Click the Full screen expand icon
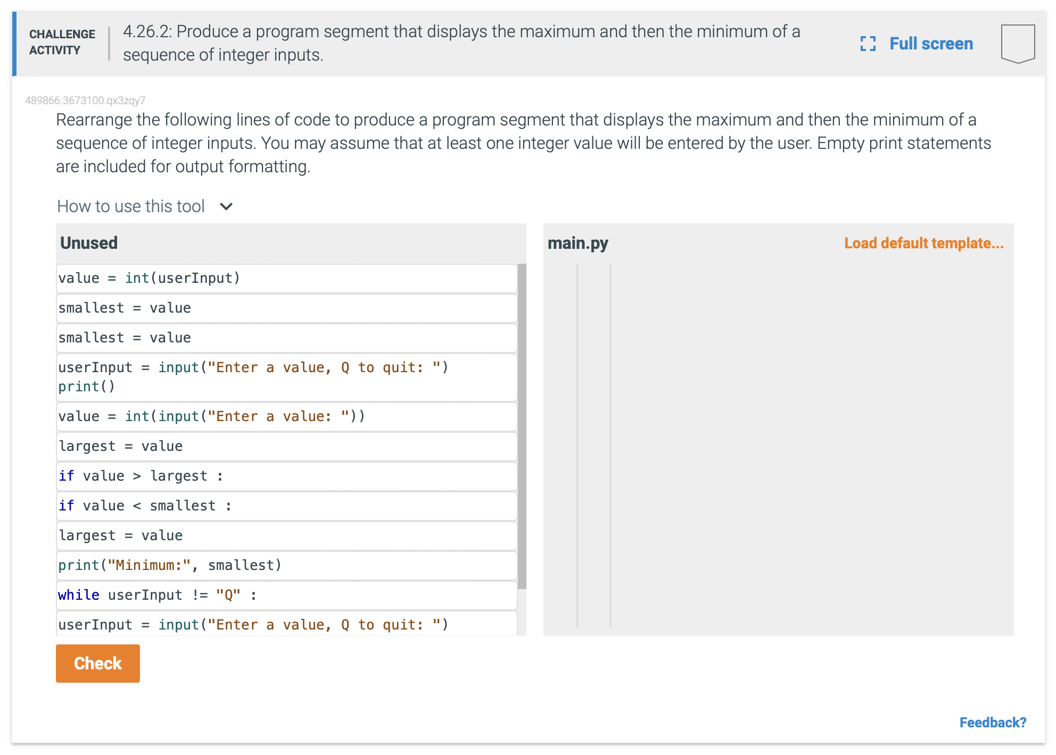Image resolution: width=1056 pixels, height=755 pixels. click(868, 44)
